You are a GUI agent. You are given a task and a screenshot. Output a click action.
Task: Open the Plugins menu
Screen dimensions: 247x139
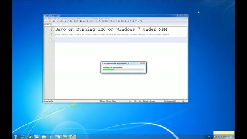point(101,19)
